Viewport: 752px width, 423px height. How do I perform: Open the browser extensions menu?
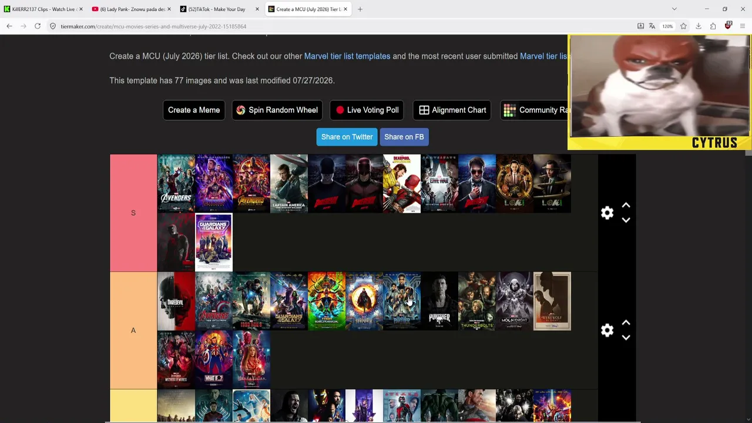pyautogui.click(x=713, y=26)
